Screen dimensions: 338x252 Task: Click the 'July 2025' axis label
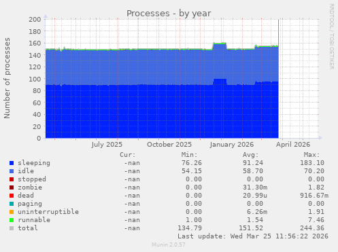107,145
